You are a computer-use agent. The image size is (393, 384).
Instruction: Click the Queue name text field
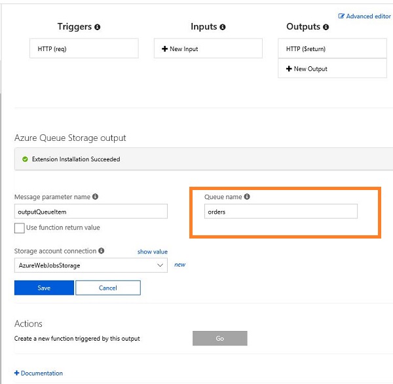(x=281, y=212)
